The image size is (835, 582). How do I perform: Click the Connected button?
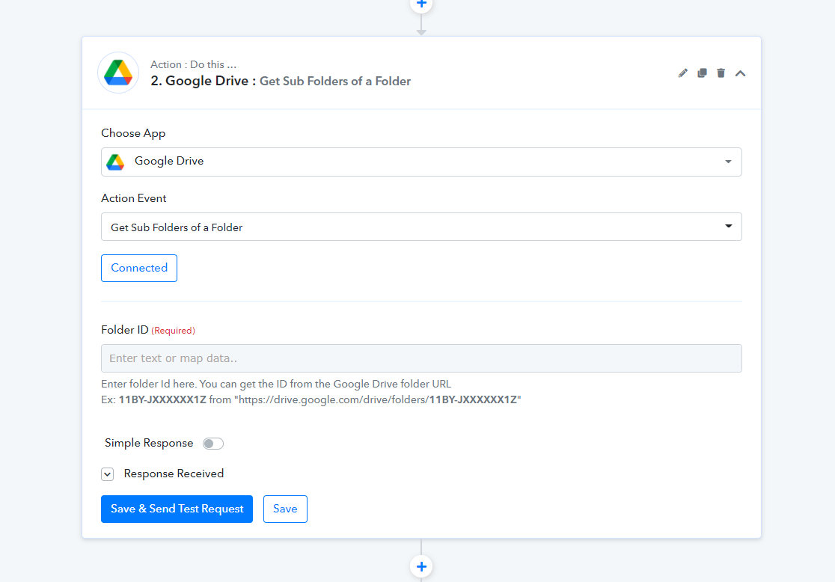(139, 268)
